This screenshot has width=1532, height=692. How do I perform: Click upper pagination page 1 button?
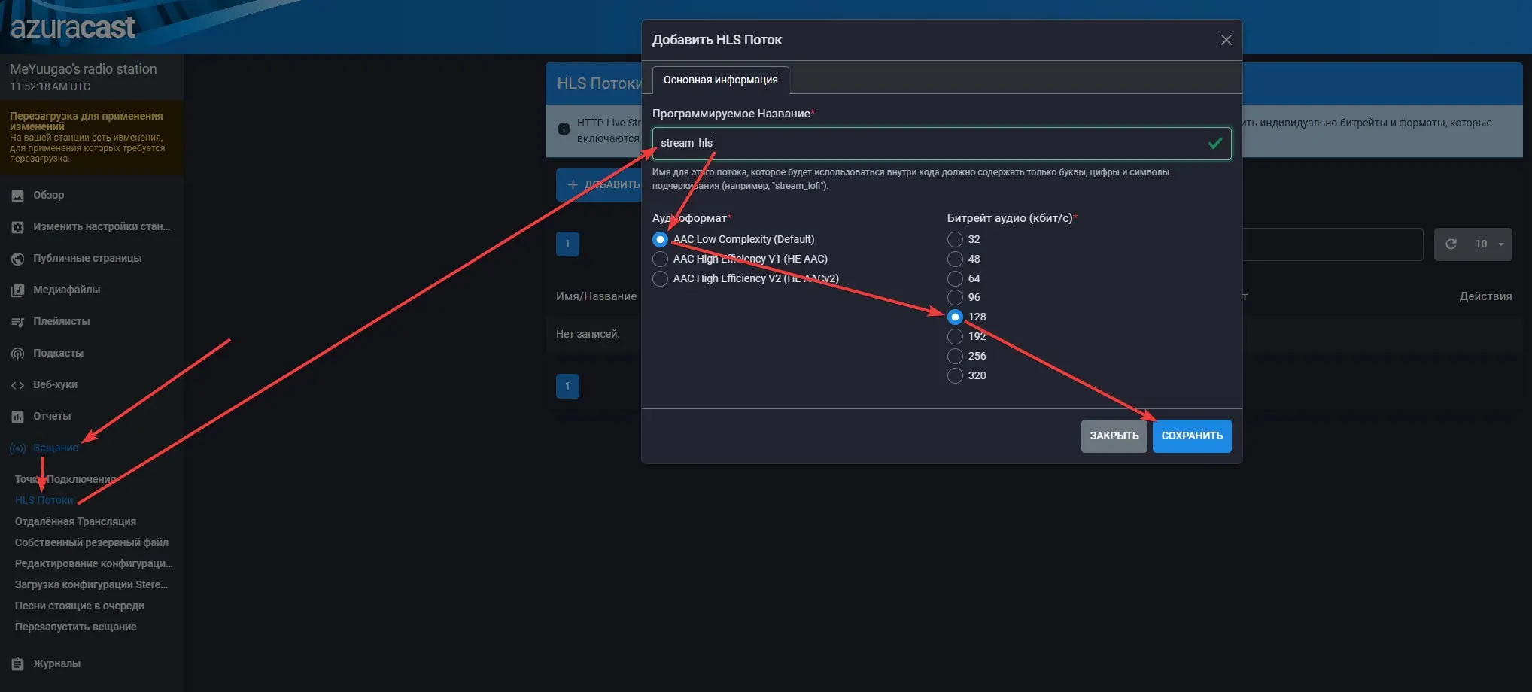(567, 244)
